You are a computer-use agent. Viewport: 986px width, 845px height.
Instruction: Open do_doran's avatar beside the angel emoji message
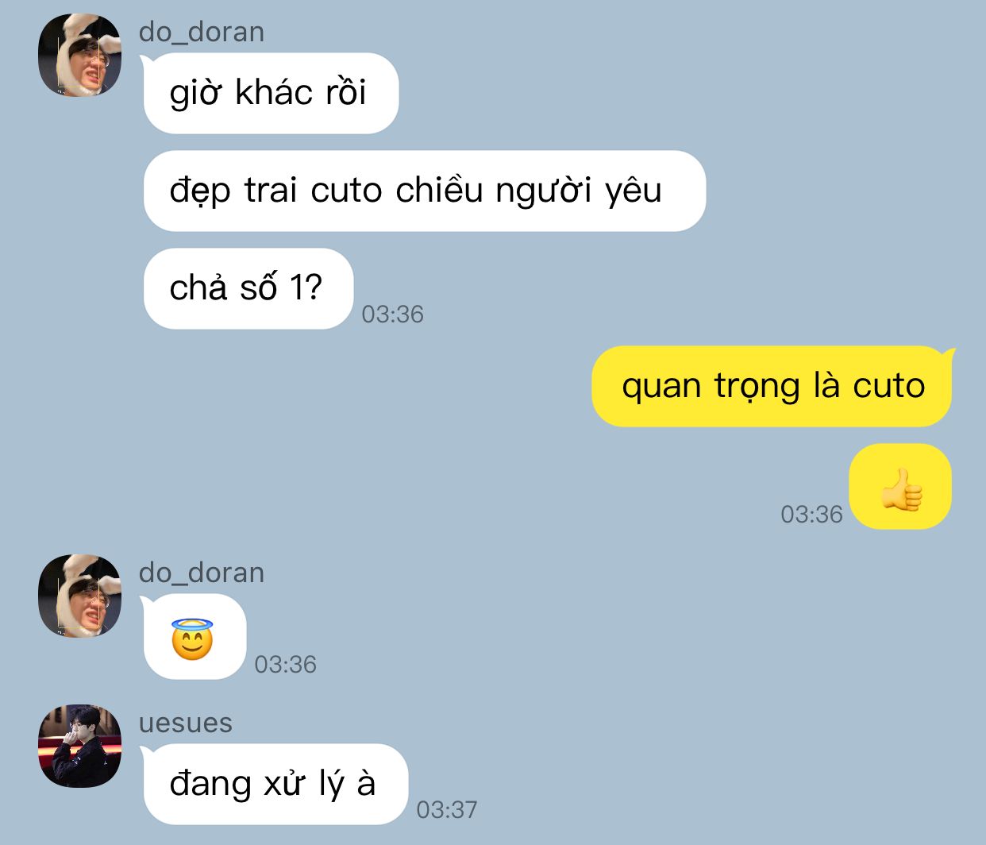(x=79, y=596)
